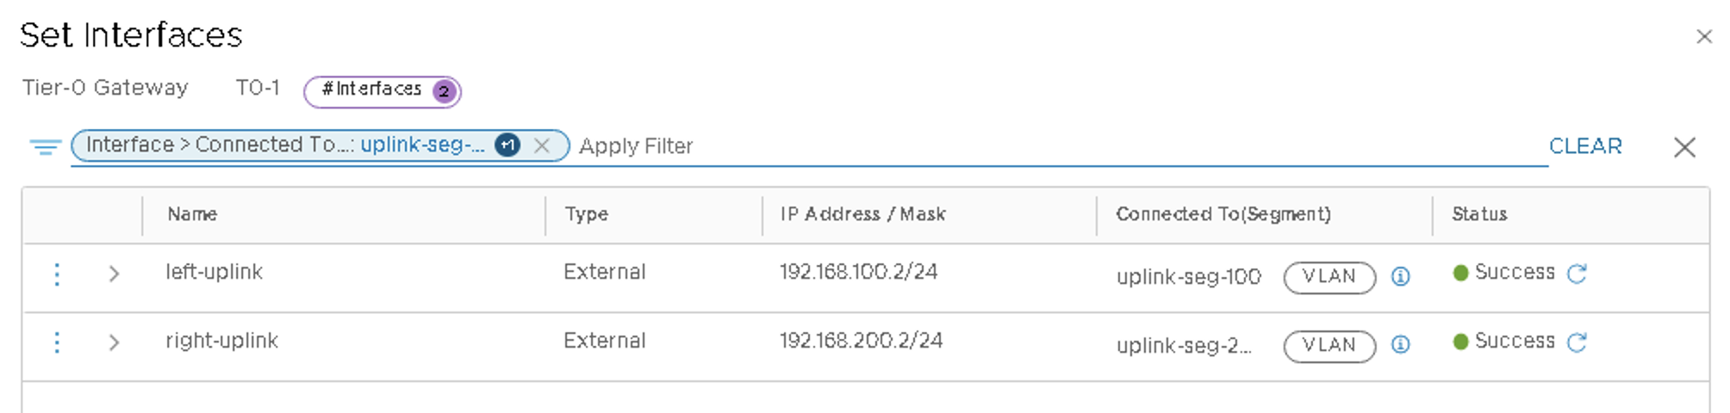The width and height of the screenshot is (1730, 413).
Task: Open left-uplink row actions menu
Action: coord(57,274)
